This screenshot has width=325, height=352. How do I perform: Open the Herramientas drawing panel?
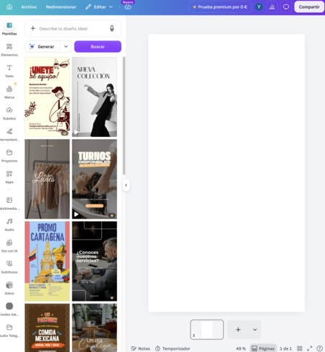9,134
